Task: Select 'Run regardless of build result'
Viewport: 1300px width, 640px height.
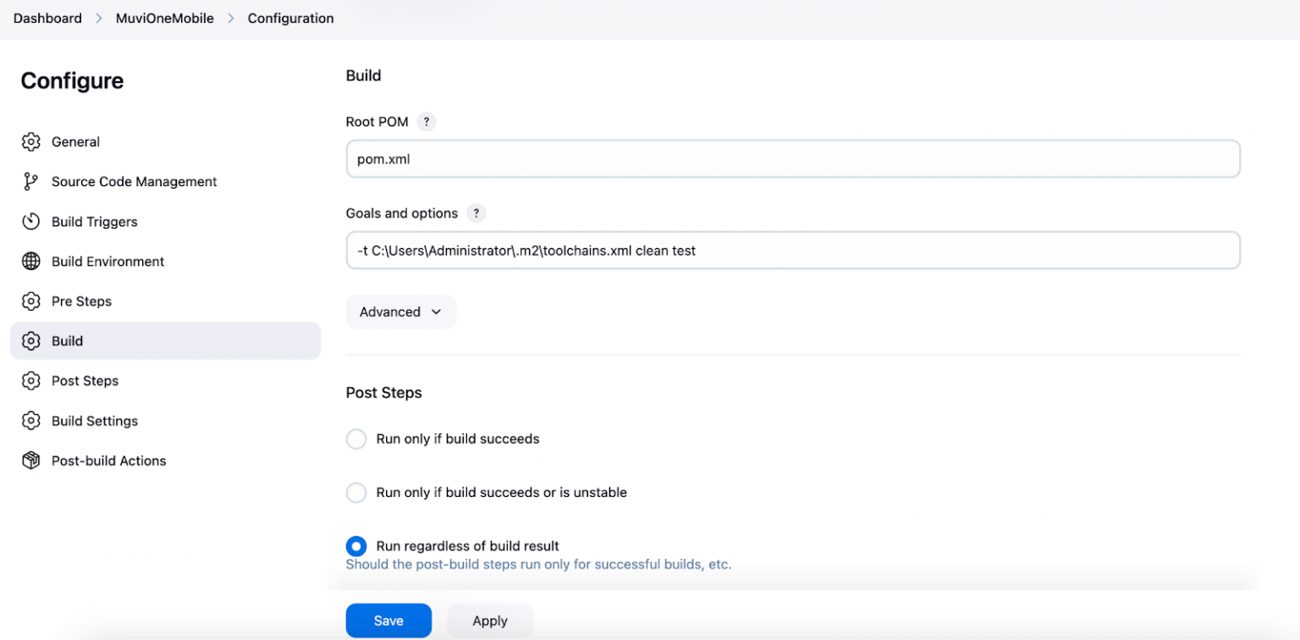Action: 355,545
